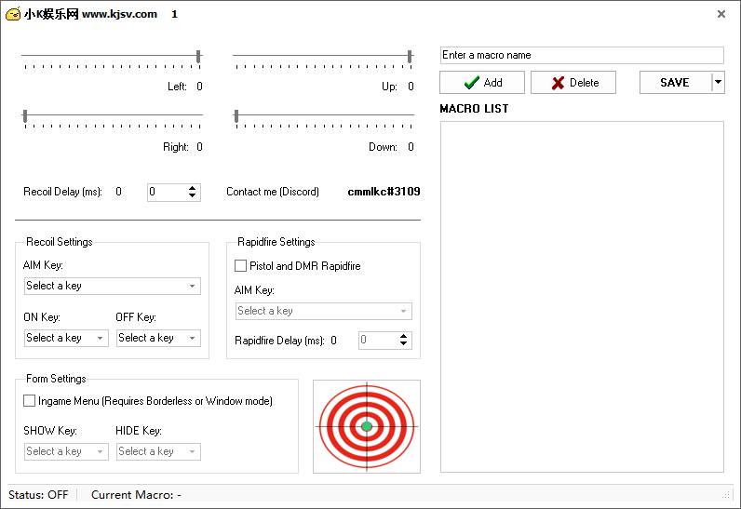The width and height of the screenshot is (741, 509).
Task: Click the Contact me (Discord) label
Action: tap(273, 192)
